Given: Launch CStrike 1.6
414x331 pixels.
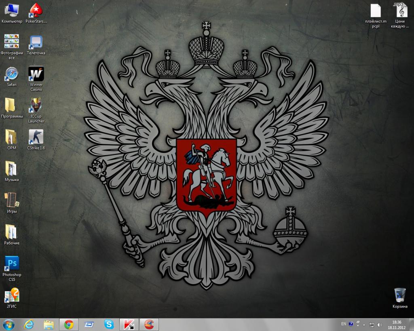Looking at the screenshot, I should point(36,137).
